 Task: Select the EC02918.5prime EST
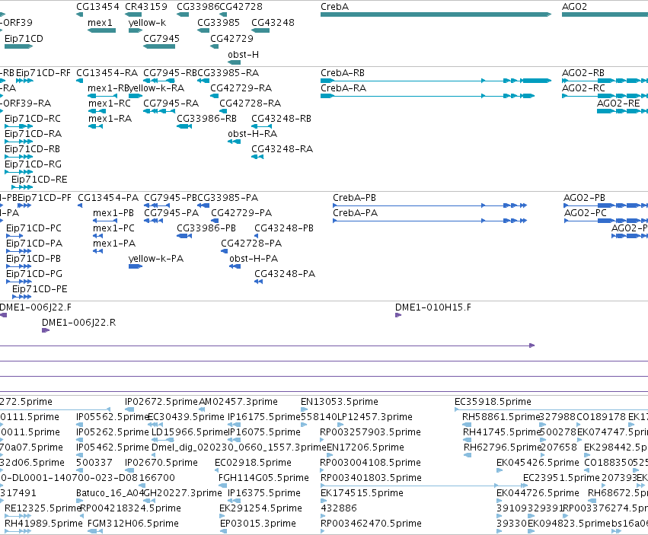217,470
